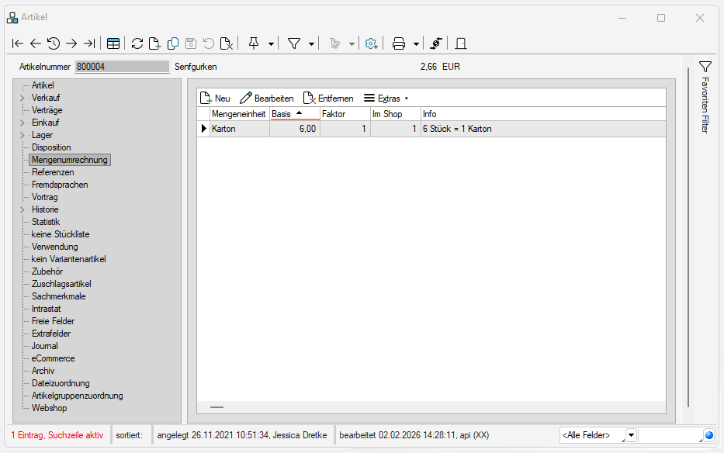724x453 pixels.
Task: Expand the Verkauf tree node
Action: pos(22,98)
